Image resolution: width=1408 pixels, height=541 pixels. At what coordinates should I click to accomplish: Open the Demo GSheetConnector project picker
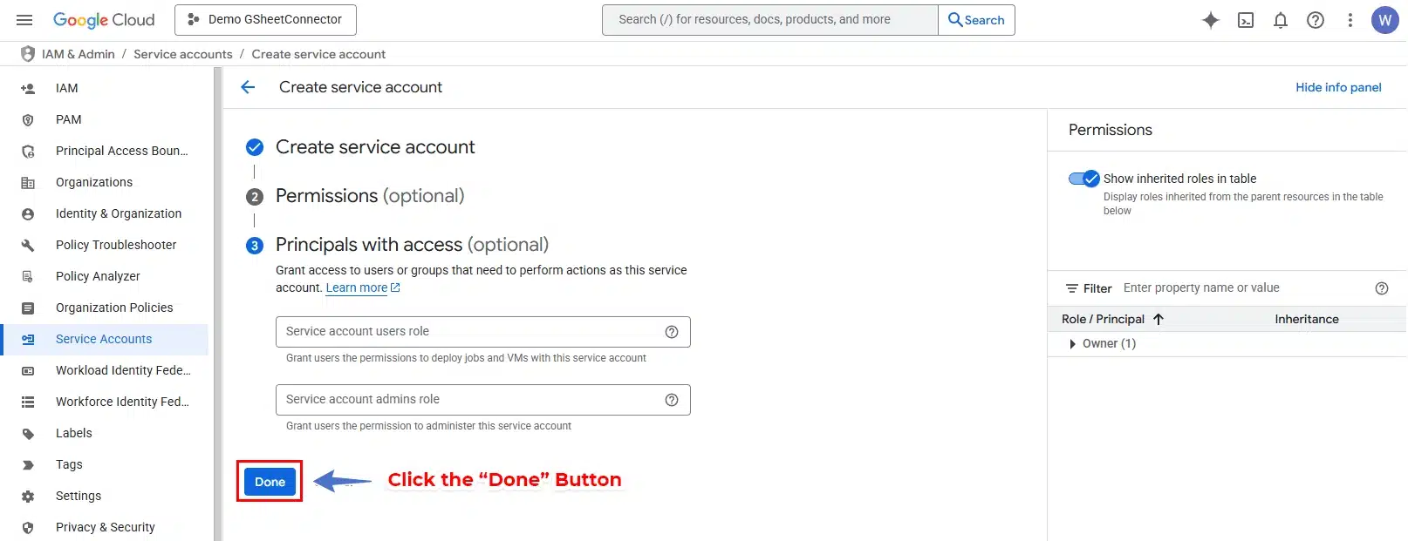[265, 20]
